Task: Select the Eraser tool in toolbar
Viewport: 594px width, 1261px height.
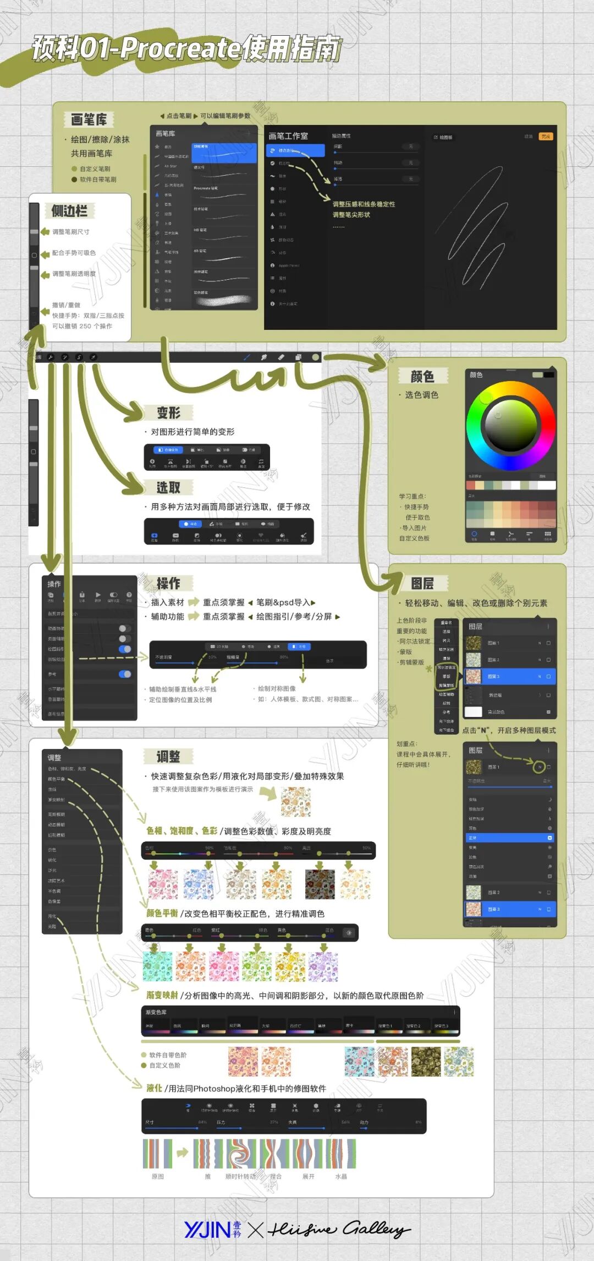Action: [281, 357]
